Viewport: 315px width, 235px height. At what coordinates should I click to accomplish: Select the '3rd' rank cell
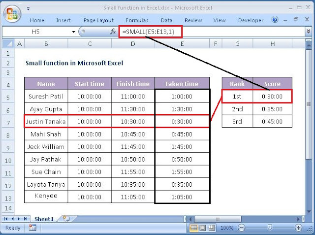click(237, 121)
